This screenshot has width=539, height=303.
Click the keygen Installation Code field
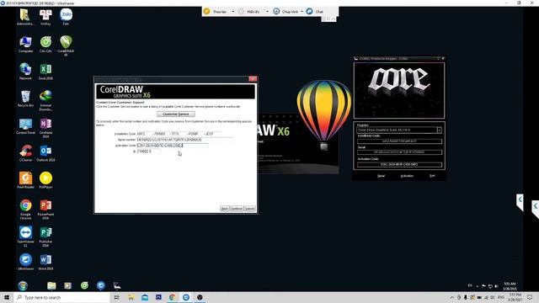tap(399, 141)
